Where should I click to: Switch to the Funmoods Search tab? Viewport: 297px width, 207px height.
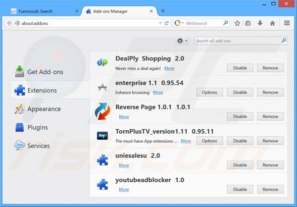pos(44,11)
